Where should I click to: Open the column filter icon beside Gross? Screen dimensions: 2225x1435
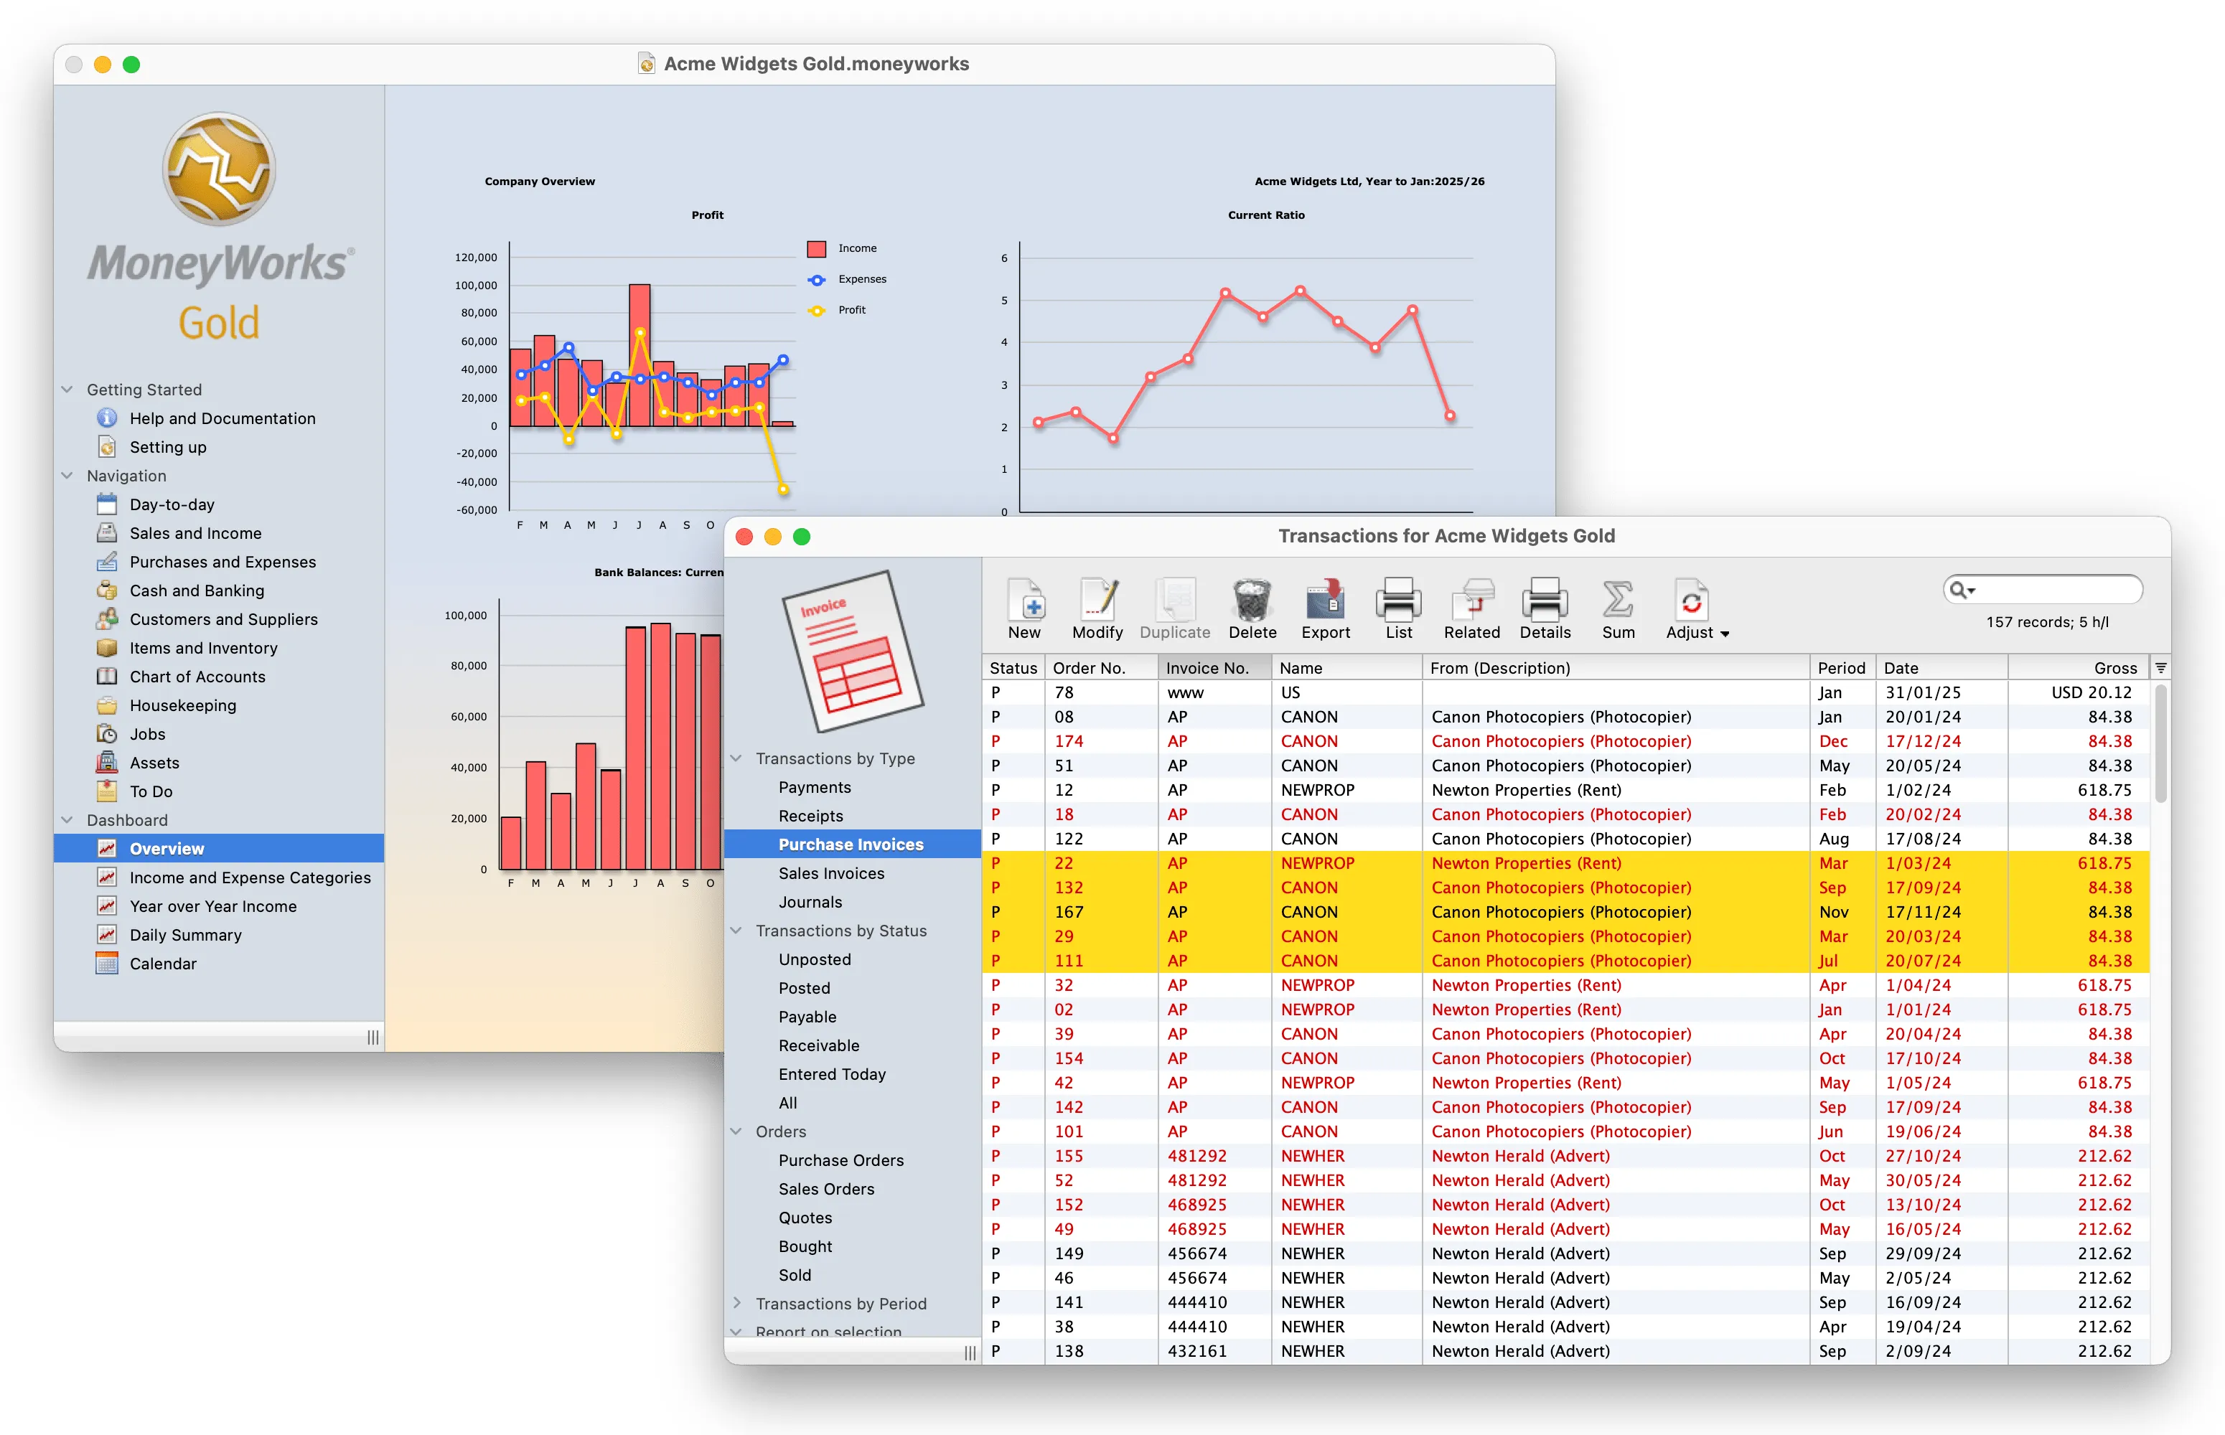pyautogui.click(x=2160, y=667)
